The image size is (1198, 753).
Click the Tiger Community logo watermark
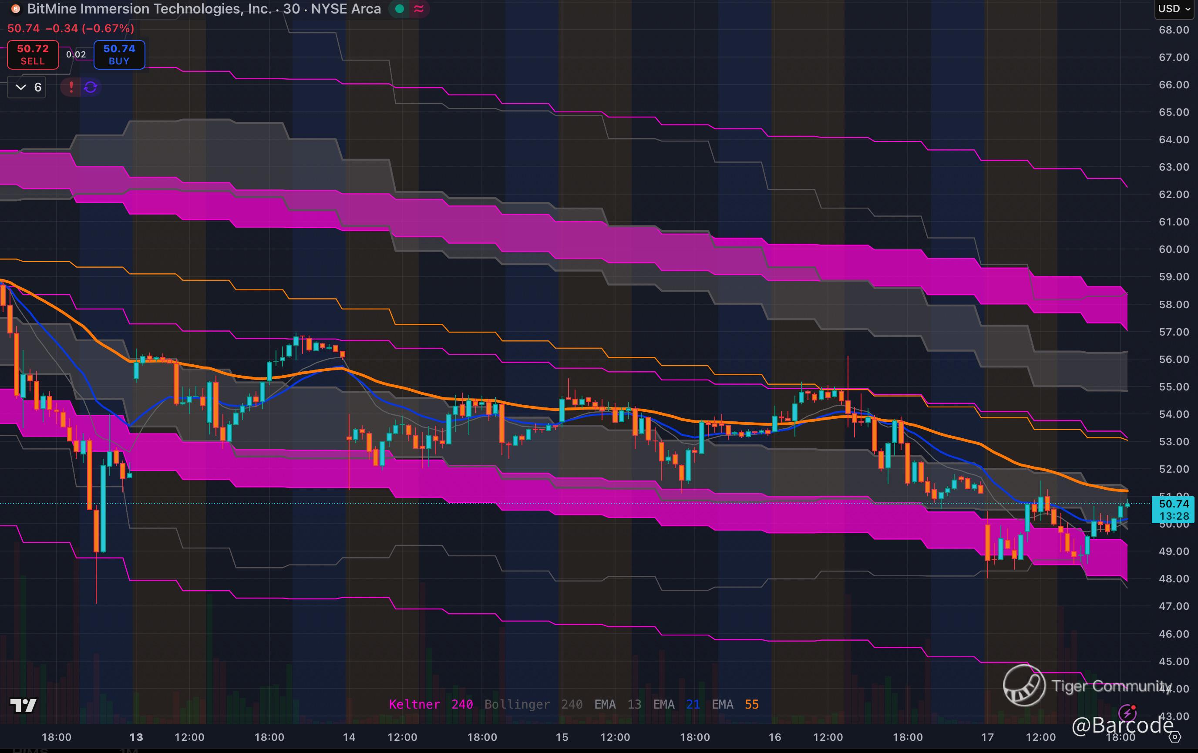1024,686
